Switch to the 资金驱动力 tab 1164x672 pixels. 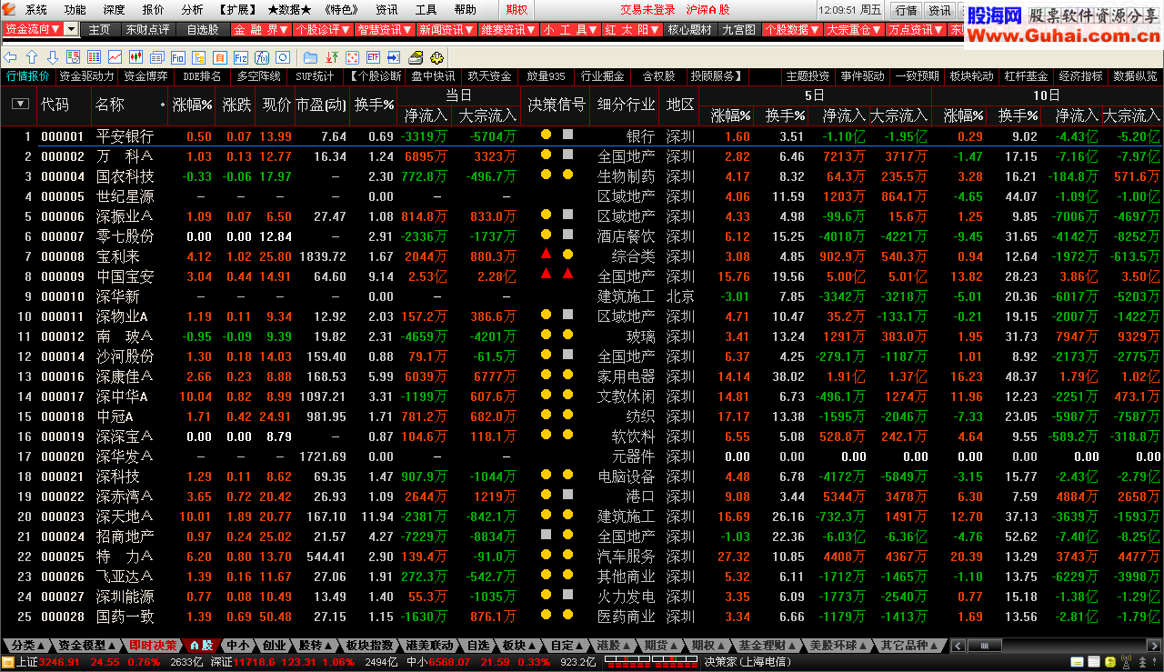(x=86, y=76)
